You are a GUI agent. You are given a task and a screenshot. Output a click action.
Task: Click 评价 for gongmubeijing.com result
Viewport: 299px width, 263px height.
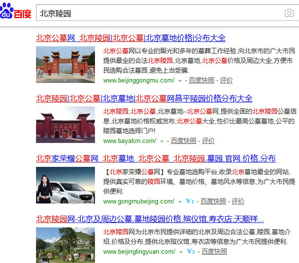238,201
